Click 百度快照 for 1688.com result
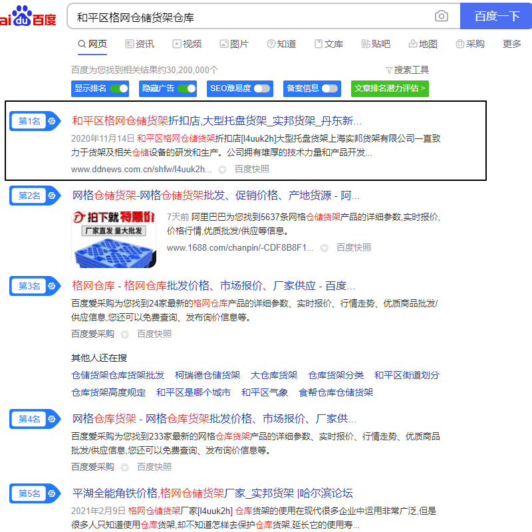This screenshot has height=532, width=532. click(x=354, y=248)
